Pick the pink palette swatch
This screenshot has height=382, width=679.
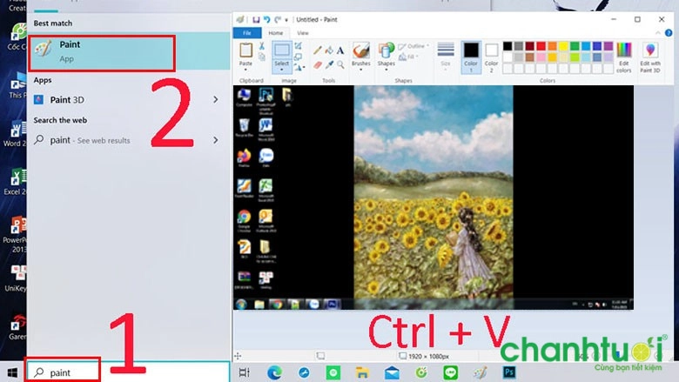[x=541, y=57]
